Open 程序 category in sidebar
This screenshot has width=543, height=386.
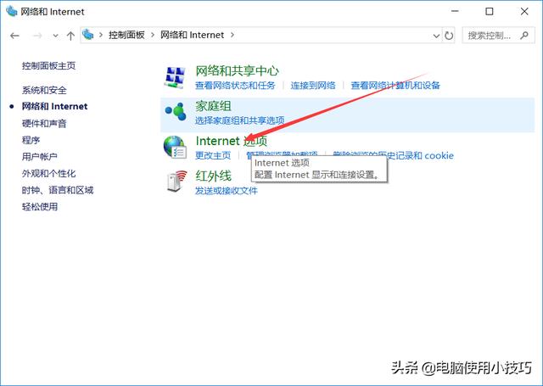tap(31, 140)
